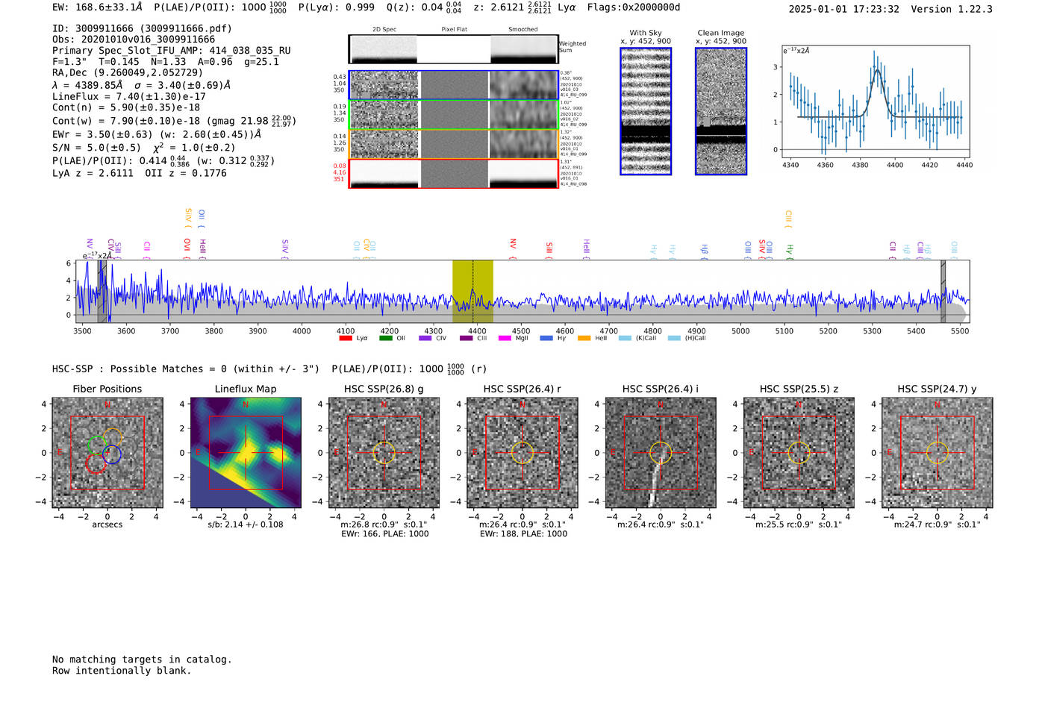Click 'No matching targets in catalog.' text
Image resolution: width=1045 pixels, height=711 pixels.
coord(142,660)
